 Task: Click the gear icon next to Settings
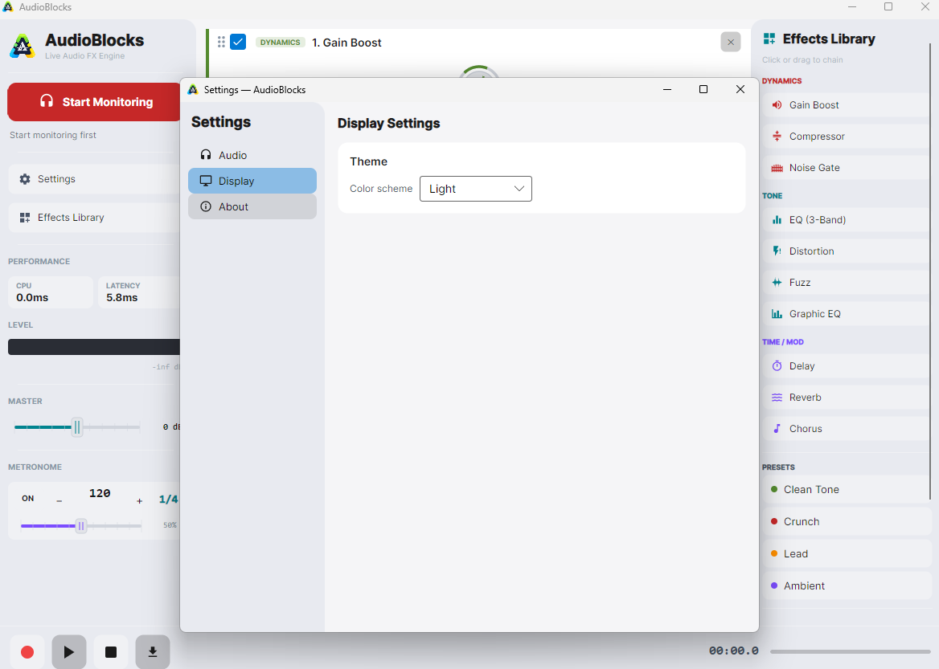pos(25,179)
